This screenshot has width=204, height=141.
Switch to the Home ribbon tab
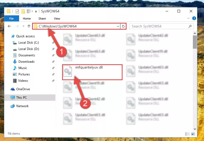(27, 19)
